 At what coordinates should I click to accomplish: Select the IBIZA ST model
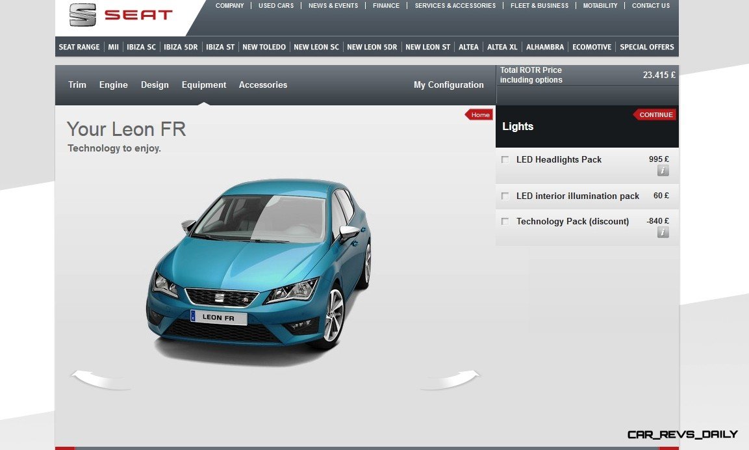(220, 47)
